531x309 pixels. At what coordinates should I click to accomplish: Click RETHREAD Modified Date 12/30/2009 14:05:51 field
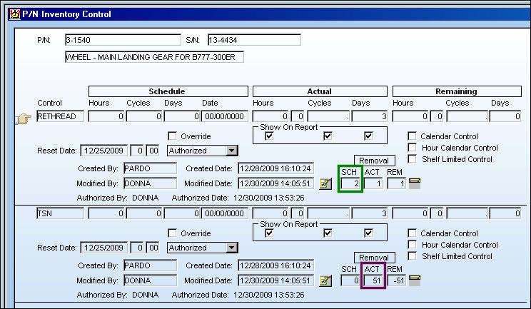(276, 183)
